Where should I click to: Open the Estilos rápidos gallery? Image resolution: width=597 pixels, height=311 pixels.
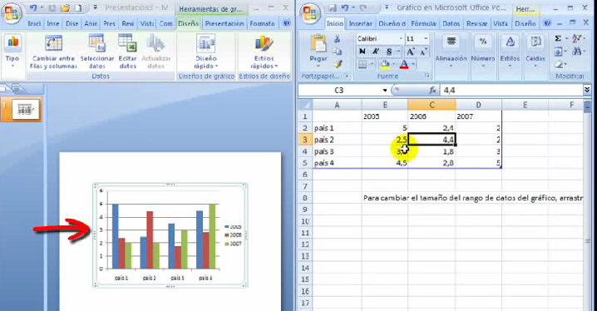point(264,52)
